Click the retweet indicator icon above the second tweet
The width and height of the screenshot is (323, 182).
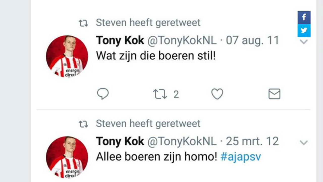tap(83, 124)
